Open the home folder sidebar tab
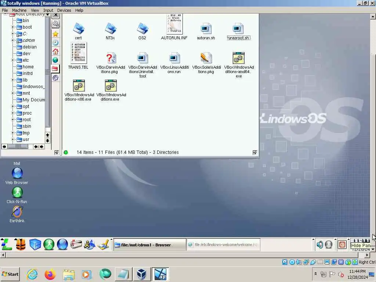This screenshot has height=282, width=376. pos(55,51)
